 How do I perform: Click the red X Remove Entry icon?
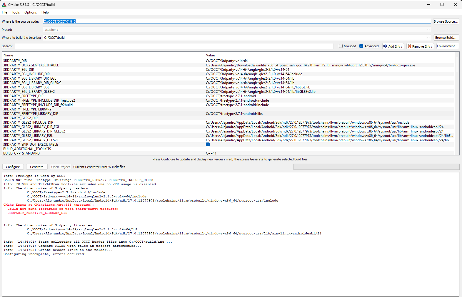click(x=409, y=46)
